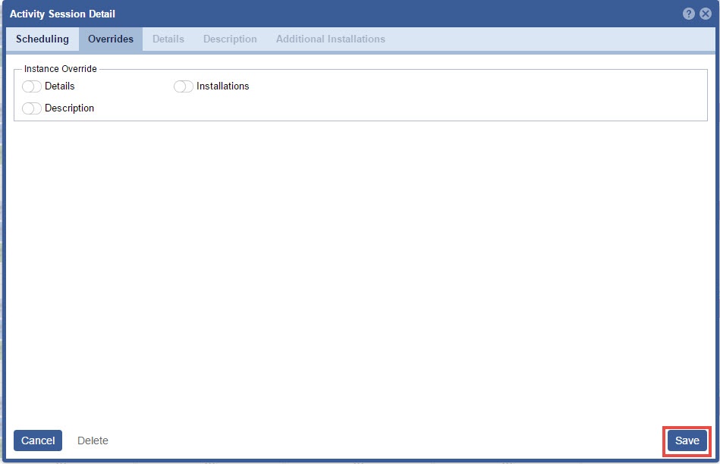Click the 'Installations' label text beside its switch
The height and width of the screenshot is (464, 720).
[x=222, y=86]
